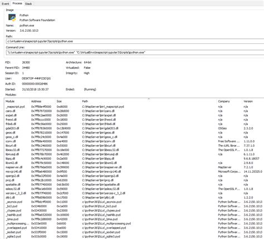The image size is (264, 239).
Task: Select the _sqlite3.pyd module name cell
Action: 13,236
